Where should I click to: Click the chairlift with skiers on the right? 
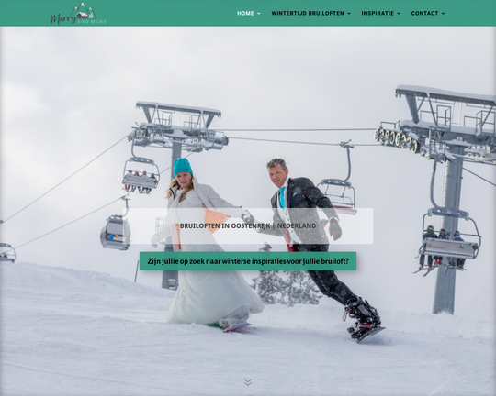(x=449, y=243)
